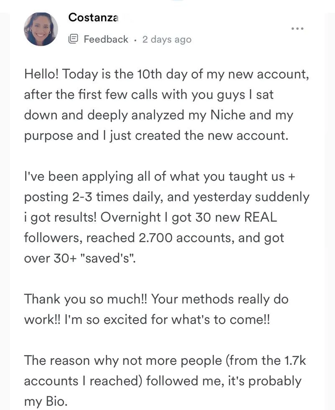Click the text 'I'm so excited for what's to come!!'
Image resolution: width=335 pixels, height=410 pixels.
[x=167, y=320]
